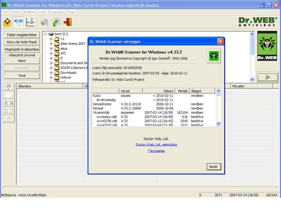Image resolution: width=281 pixels, height=211 pixels.
Task: Click the Töröl button
Action: tap(22, 76)
